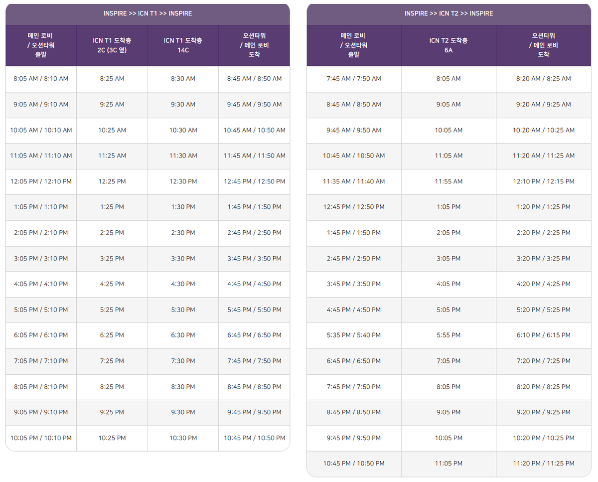Select '3:25 PM' in the T1 2C column

pos(112,259)
